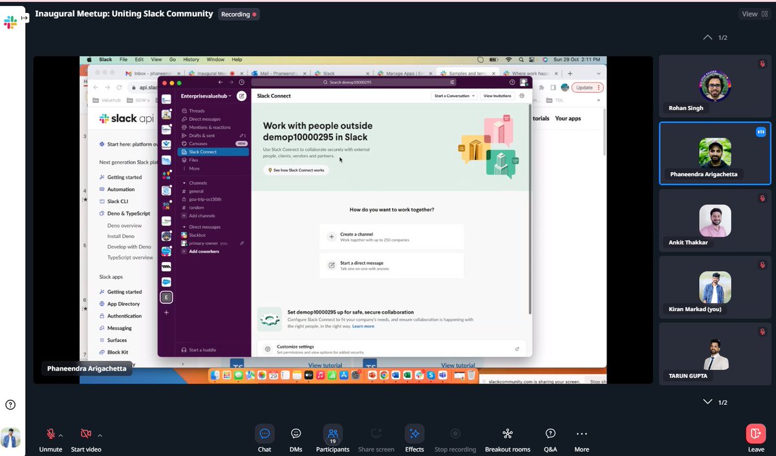This screenshot has width=776, height=456.
Task: Select Phaneendra Arigachetta's participant tile
Action: click(x=715, y=153)
